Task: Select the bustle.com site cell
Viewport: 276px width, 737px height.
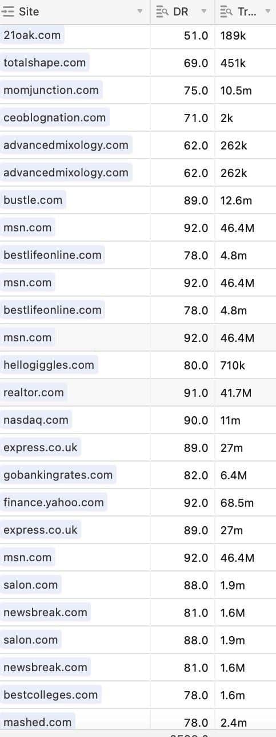Action: pyautogui.click(x=75, y=200)
